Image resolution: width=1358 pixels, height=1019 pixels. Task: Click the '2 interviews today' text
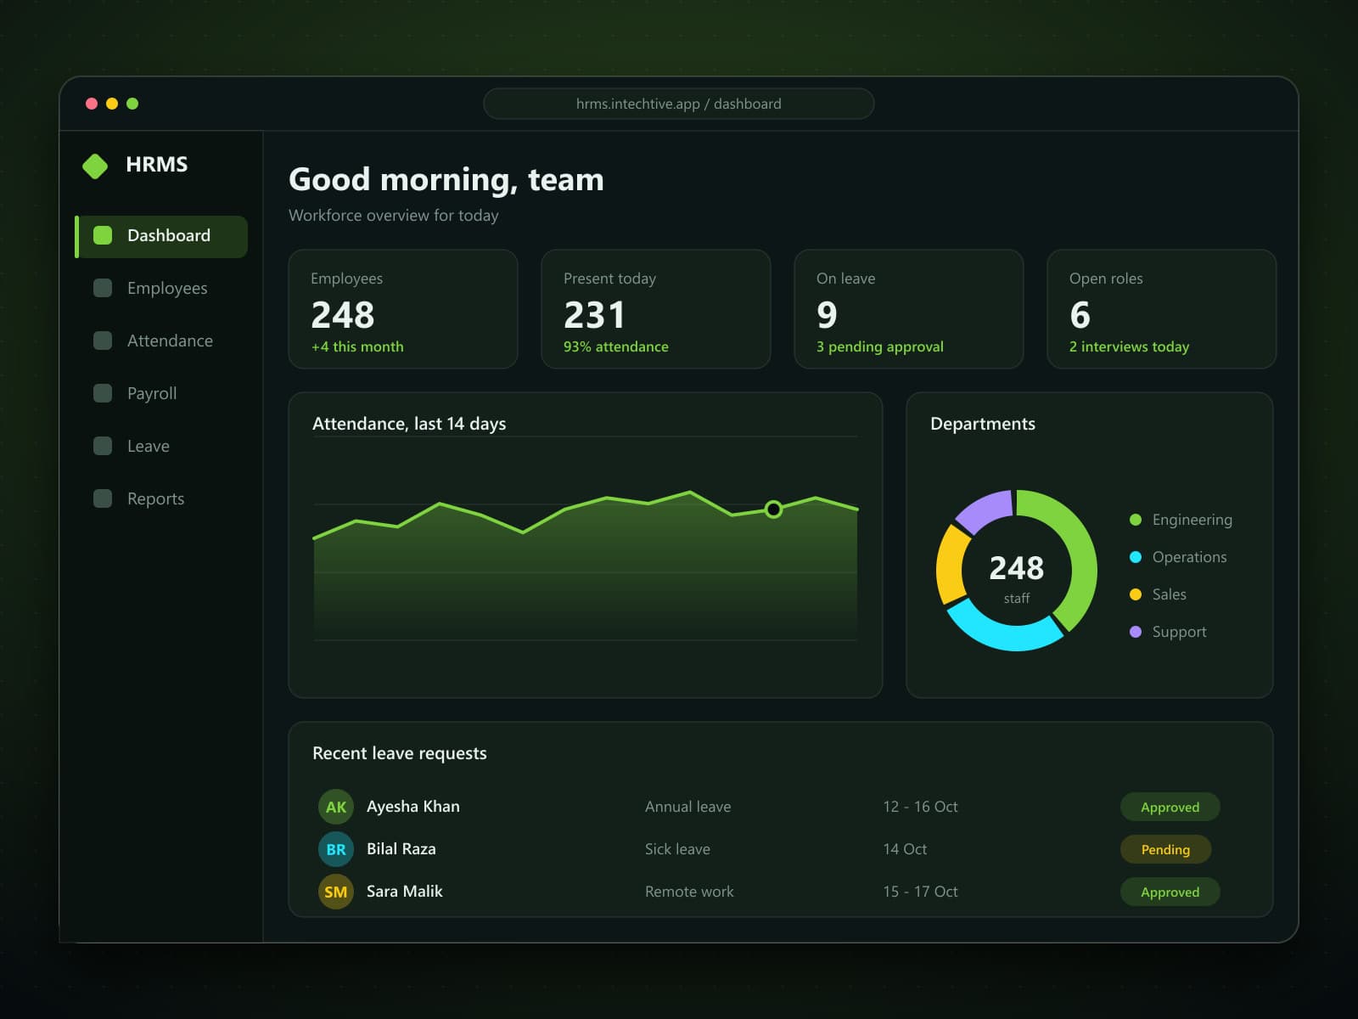pyautogui.click(x=1129, y=347)
